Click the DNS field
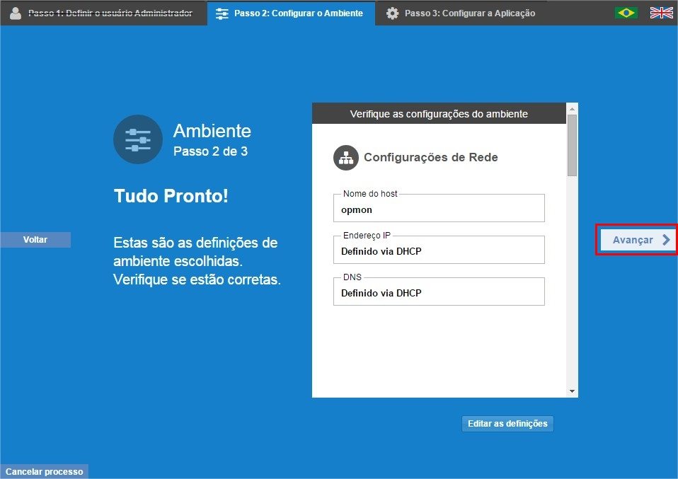The image size is (678, 479). pos(439,292)
